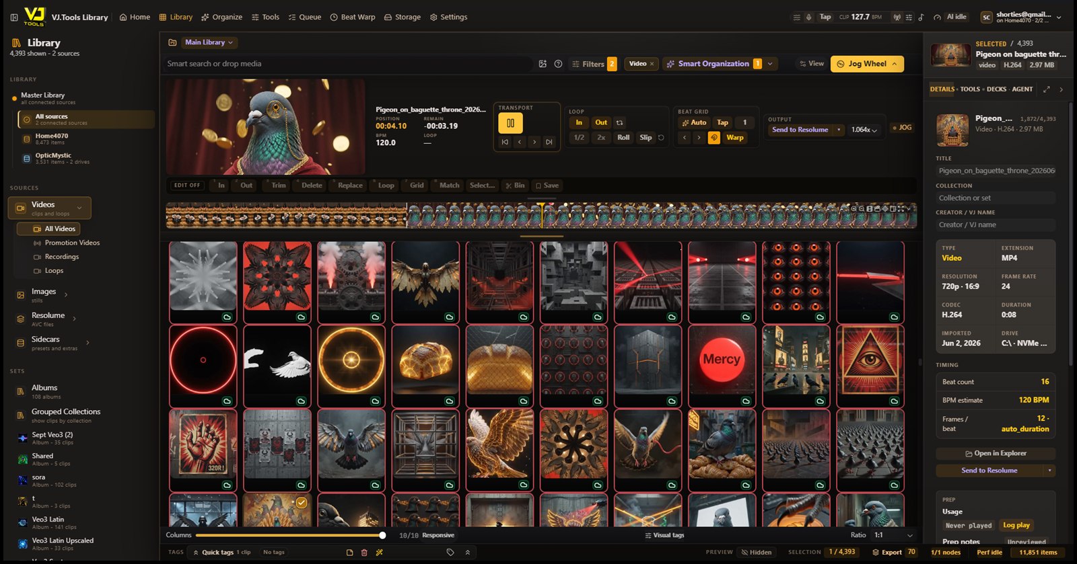This screenshot has height=564, width=1077.
Task: Toggle the Warp button
Action: tap(735, 137)
